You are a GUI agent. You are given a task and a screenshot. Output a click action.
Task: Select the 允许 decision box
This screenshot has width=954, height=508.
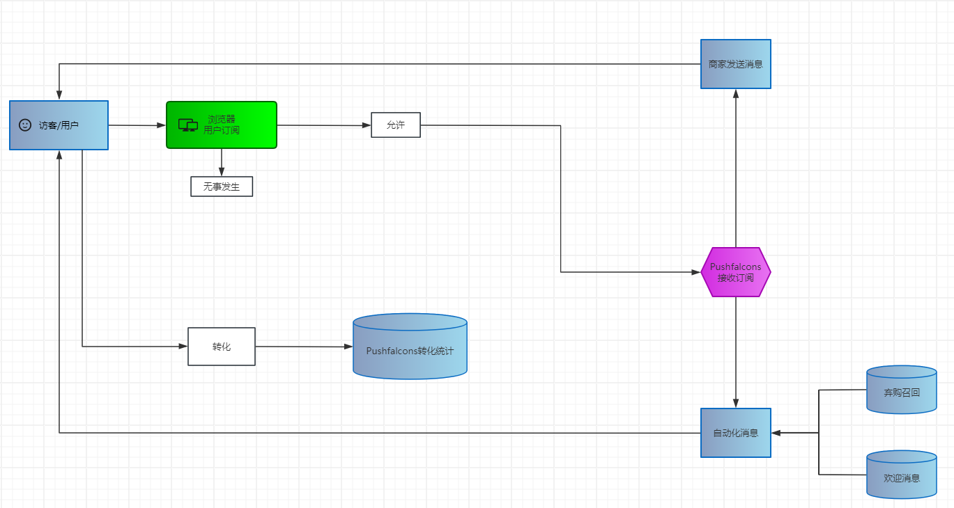(396, 125)
